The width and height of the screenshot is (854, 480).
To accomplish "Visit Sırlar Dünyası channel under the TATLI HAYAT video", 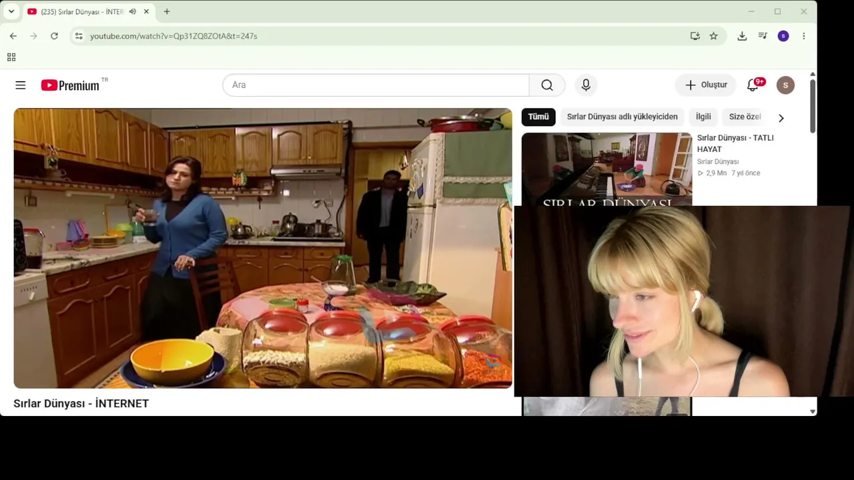I will click(x=718, y=161).
